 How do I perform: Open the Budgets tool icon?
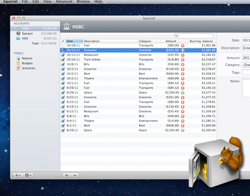coord(18,63)
